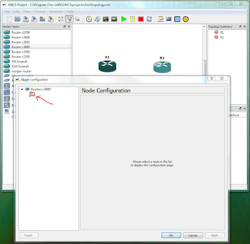
Task: Toggle the highlighted Add a Link tool
Action: pos(69,19)
